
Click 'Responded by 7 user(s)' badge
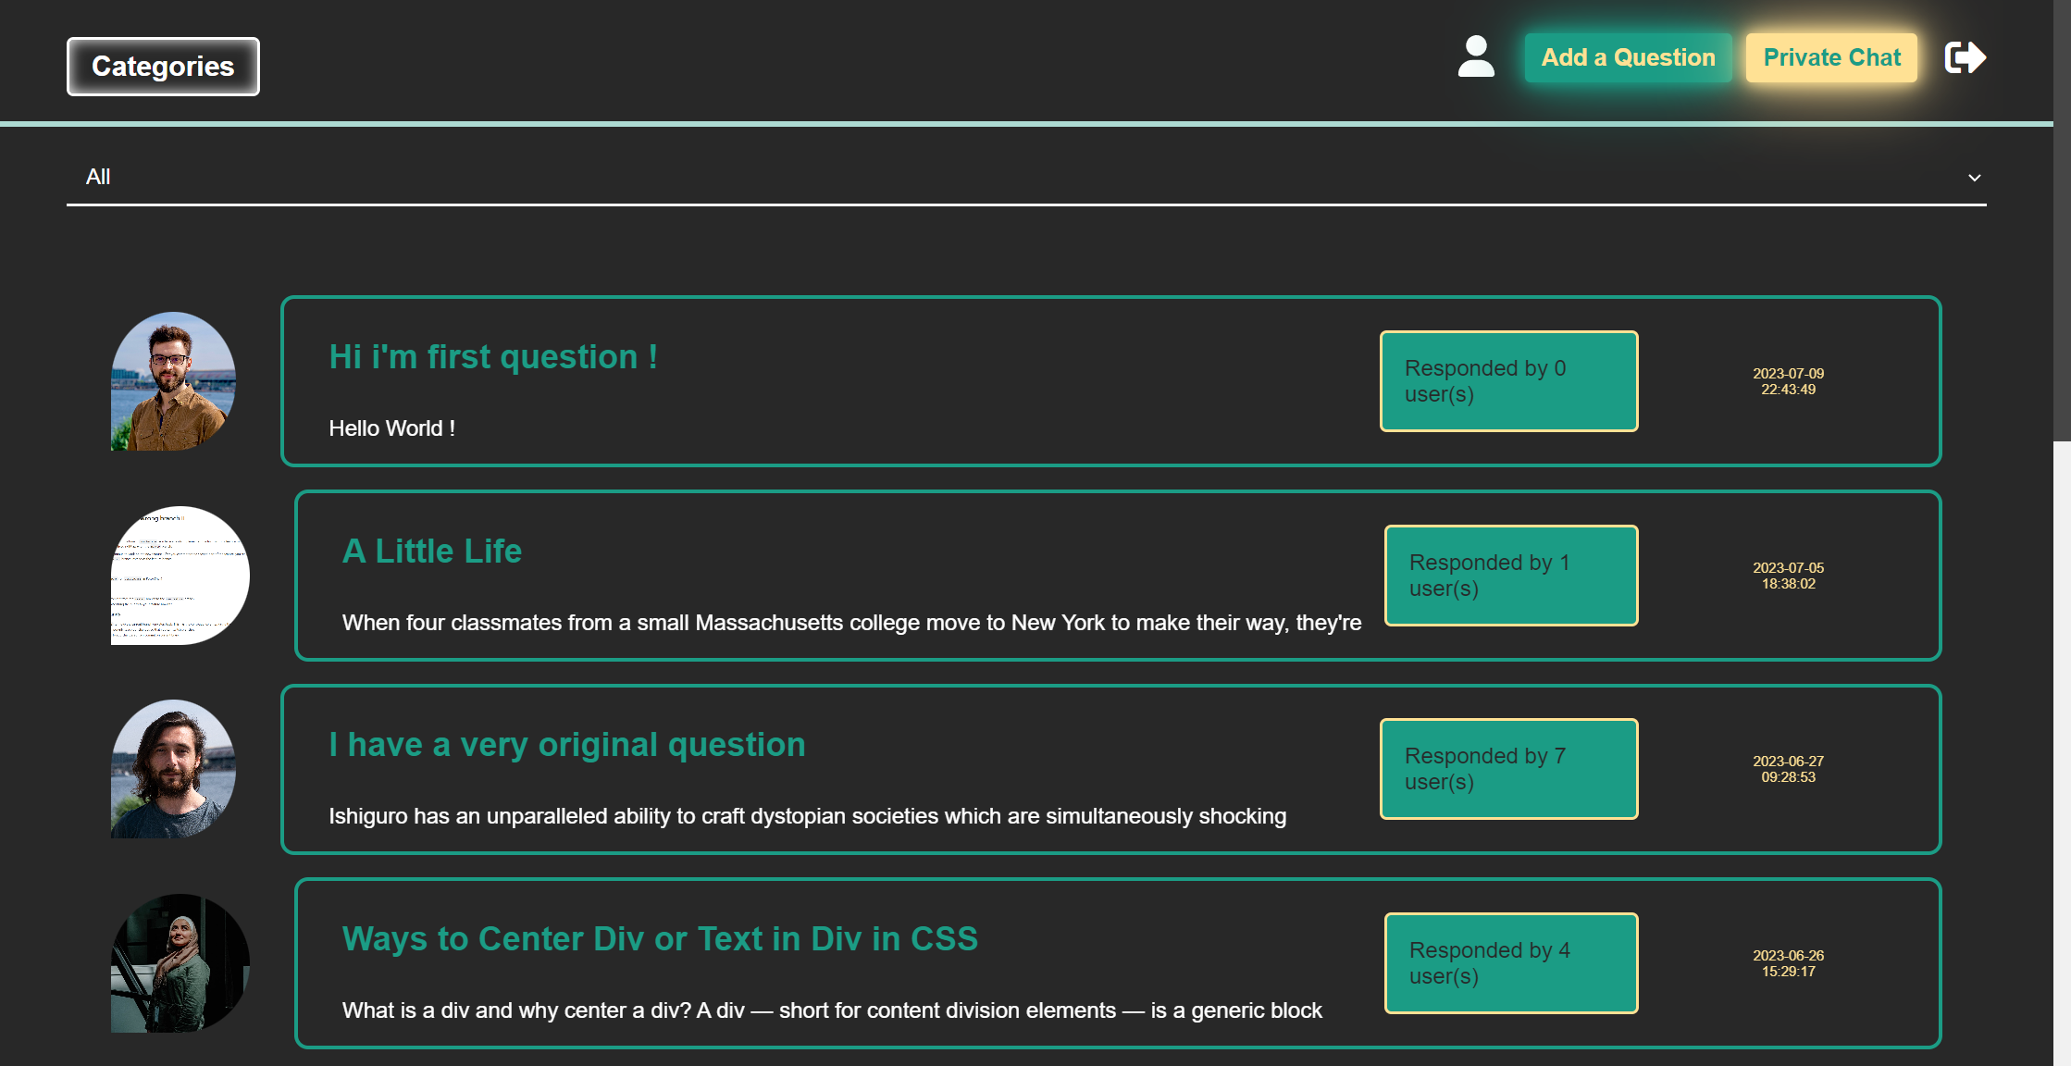point(1509,769)
